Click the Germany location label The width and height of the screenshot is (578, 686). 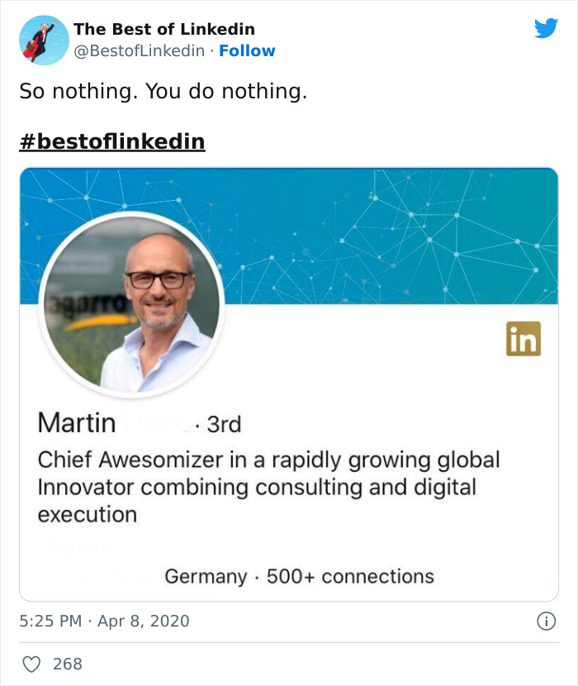click(206, 576)
